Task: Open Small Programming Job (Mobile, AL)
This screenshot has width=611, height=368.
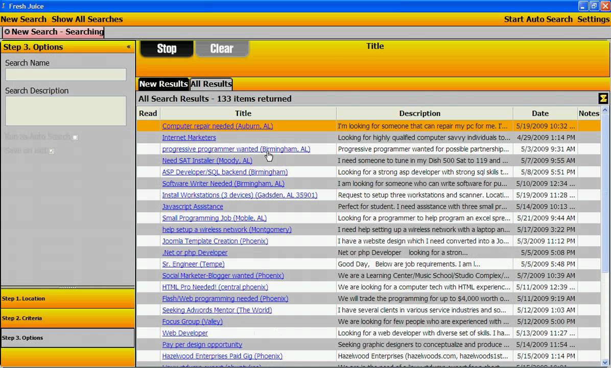Action: 215,218
